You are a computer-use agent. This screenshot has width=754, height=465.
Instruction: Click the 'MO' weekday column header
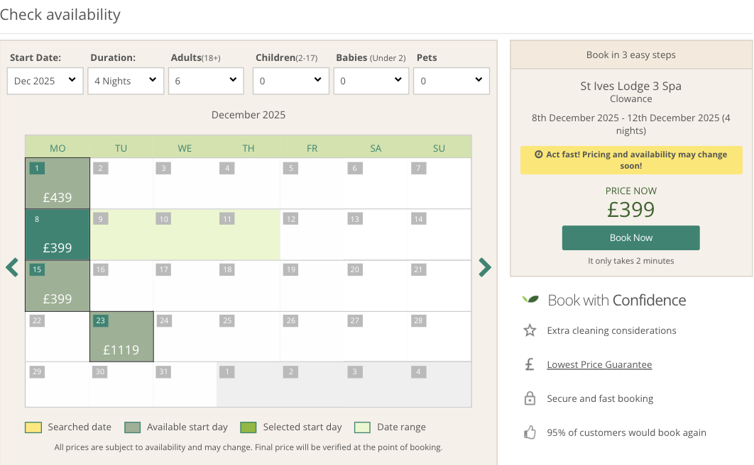[58, 148]
